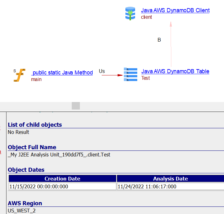Click the blue DynamoDB Table icon

click(x=130, y=74)
